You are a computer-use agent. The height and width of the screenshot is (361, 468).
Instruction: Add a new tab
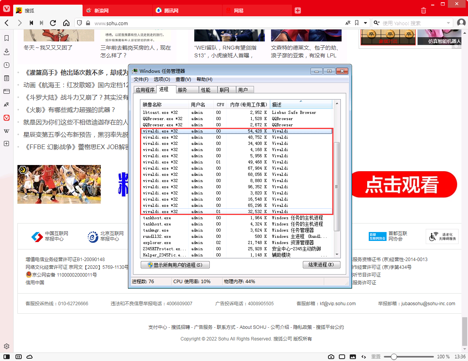coord(298,10)
